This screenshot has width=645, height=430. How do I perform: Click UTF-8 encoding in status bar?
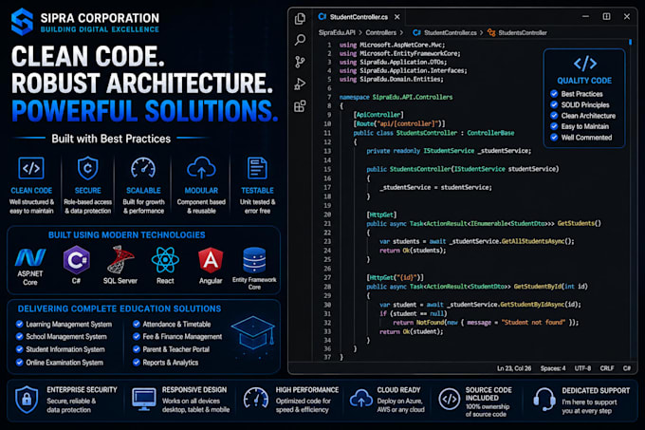[x=582, y=368]
